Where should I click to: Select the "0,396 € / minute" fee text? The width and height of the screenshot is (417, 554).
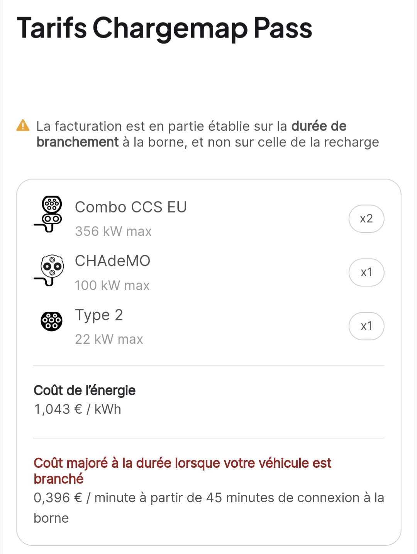85,498
